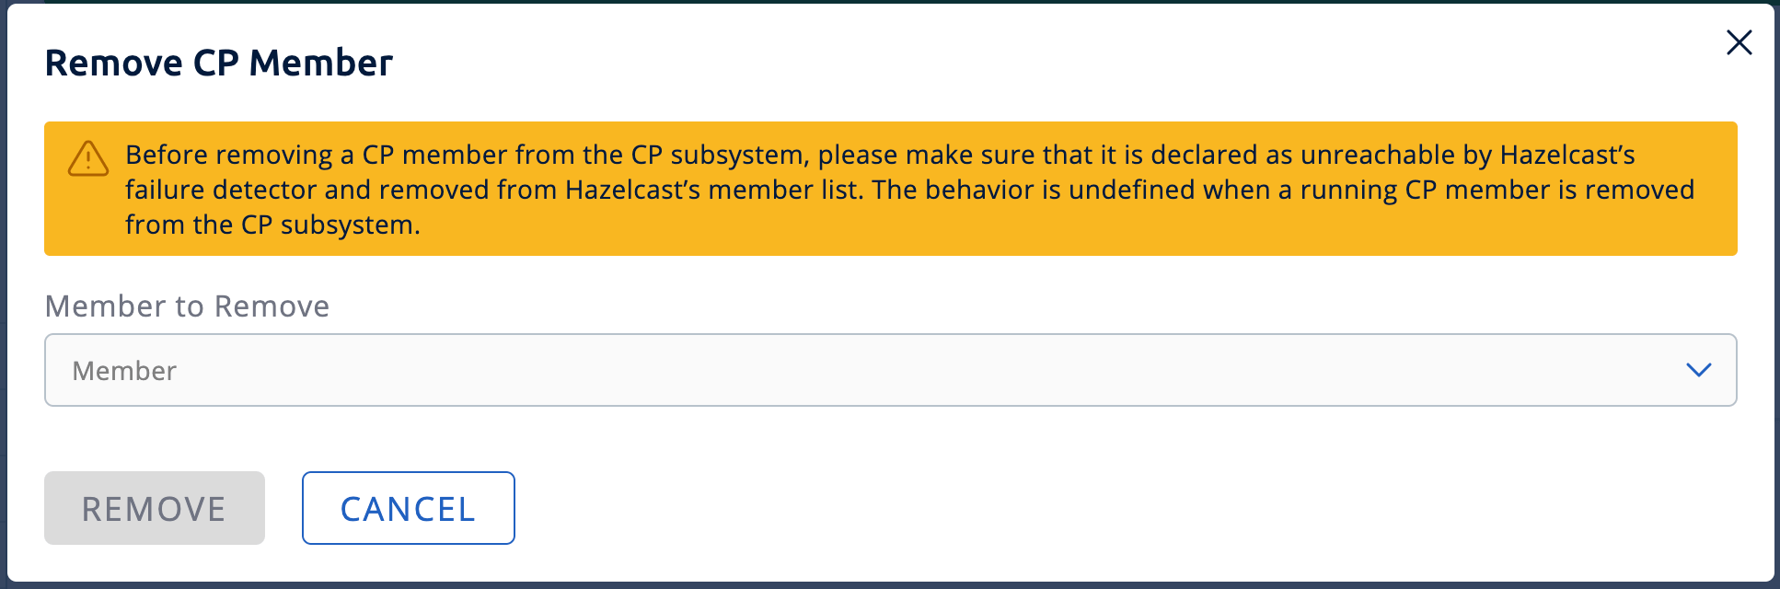1780x589 pixels.
Task: Click the caution icon beside the warning text
Action: point(87,158)
